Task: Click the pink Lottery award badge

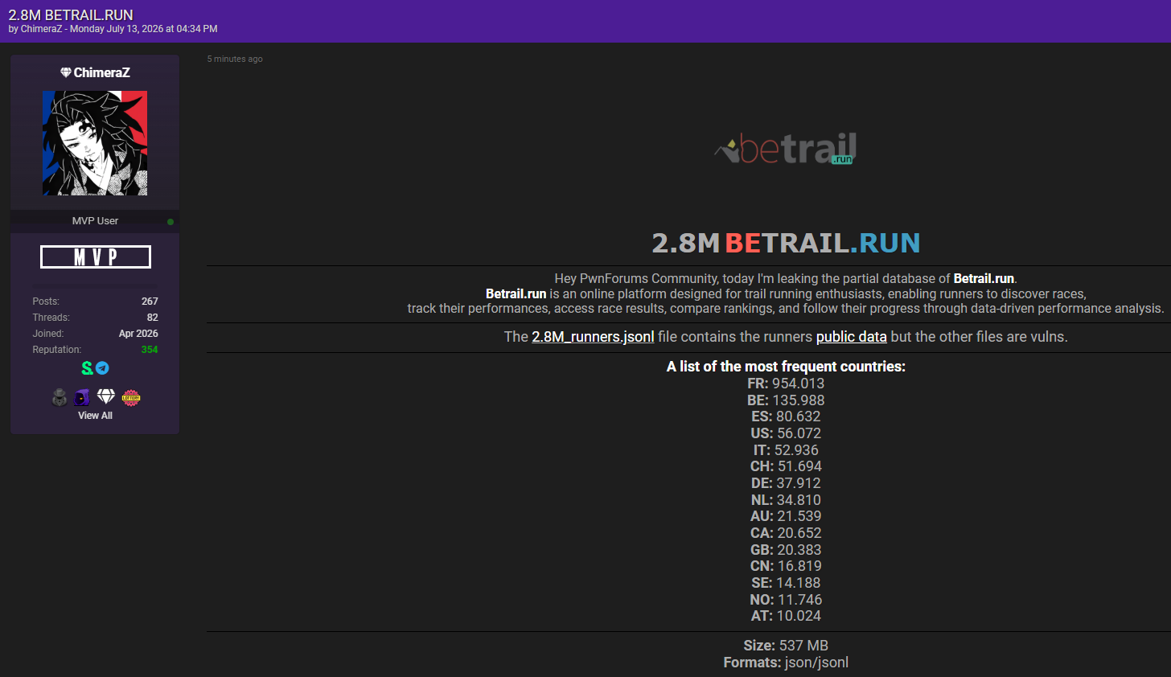Action: [131, 397]
